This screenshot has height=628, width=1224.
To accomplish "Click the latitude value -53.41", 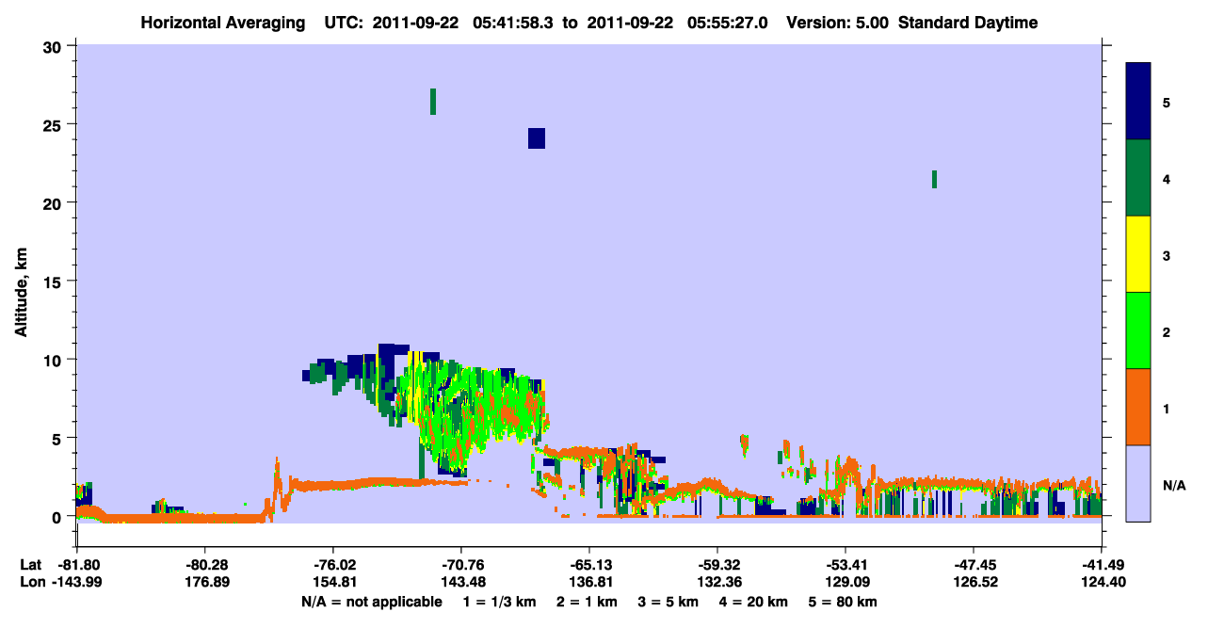I will [846, 565].
